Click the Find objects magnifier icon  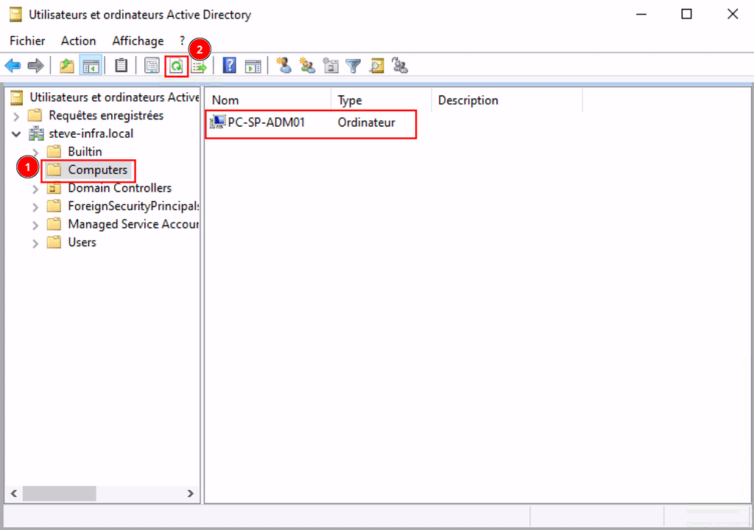click(376, 66)
